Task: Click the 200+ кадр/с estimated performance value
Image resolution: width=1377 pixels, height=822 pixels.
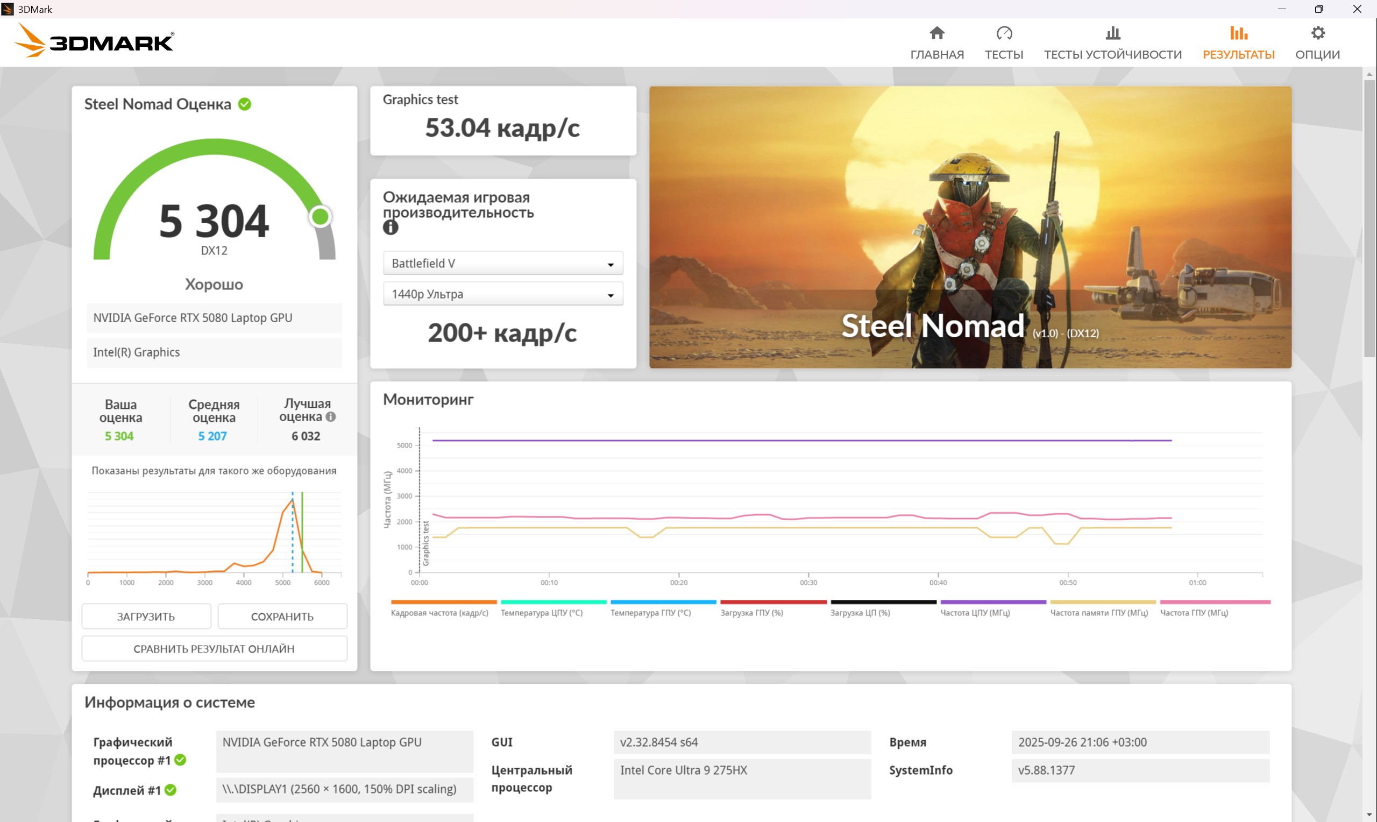Action: click(x=502, y=333)
